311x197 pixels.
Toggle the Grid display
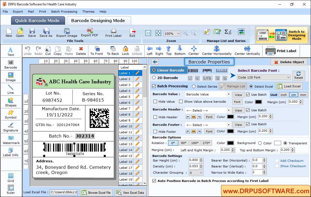(11, 178)
